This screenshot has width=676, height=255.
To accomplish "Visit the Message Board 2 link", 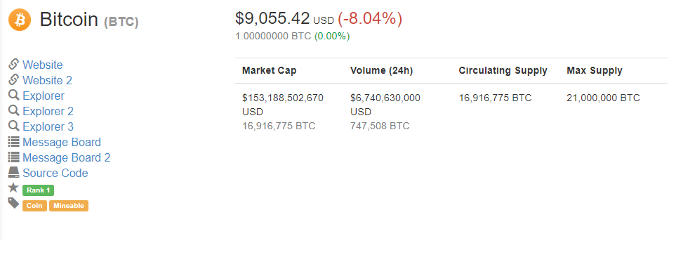I will pos(67,157).
